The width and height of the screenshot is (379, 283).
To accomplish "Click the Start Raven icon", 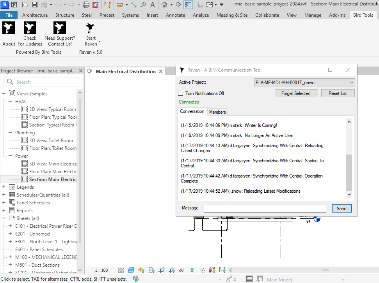I will click(x=91, y=28).
